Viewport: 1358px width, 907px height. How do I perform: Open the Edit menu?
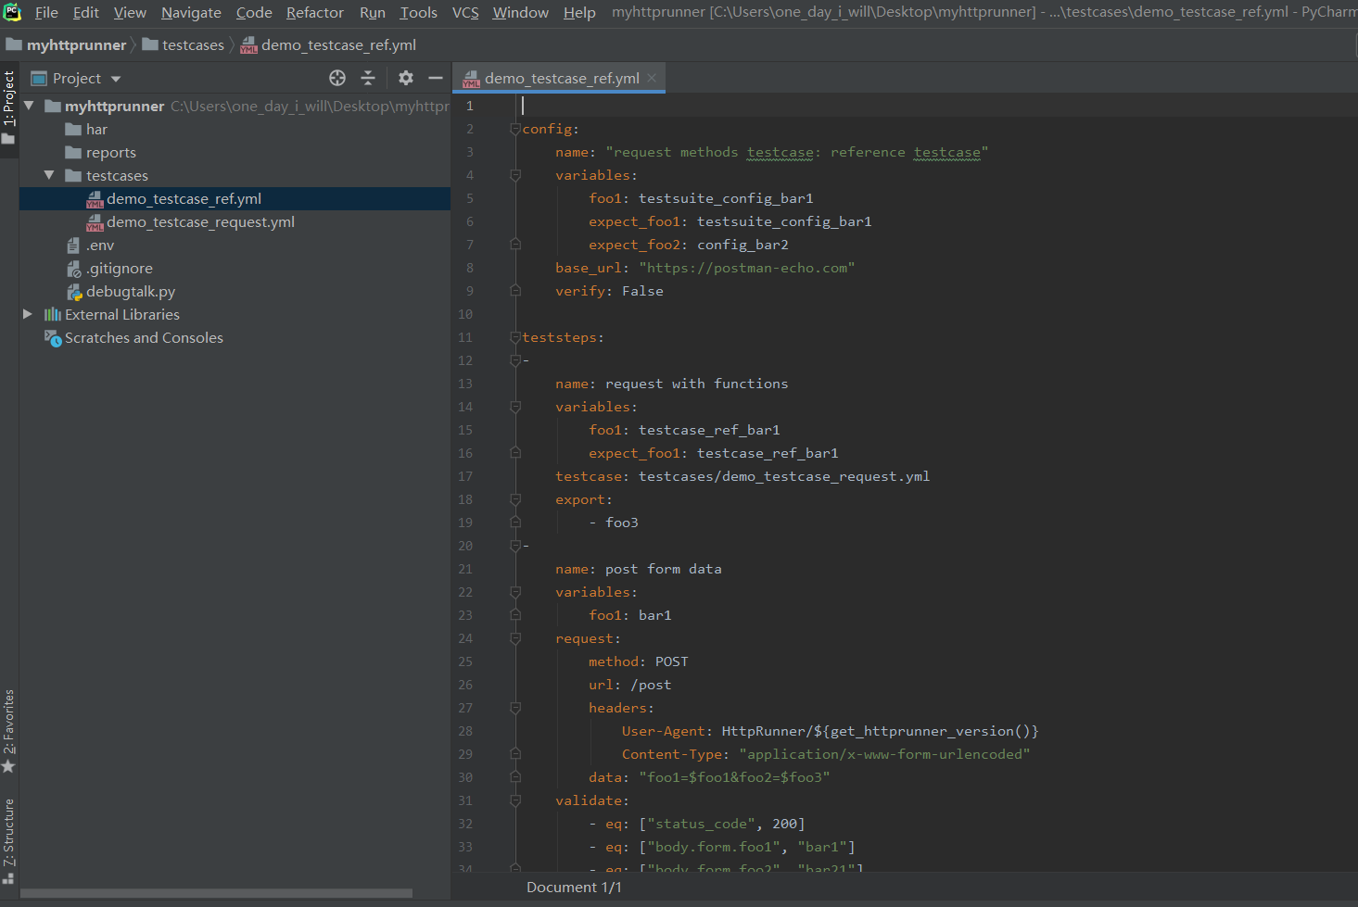tap(86, 12)
